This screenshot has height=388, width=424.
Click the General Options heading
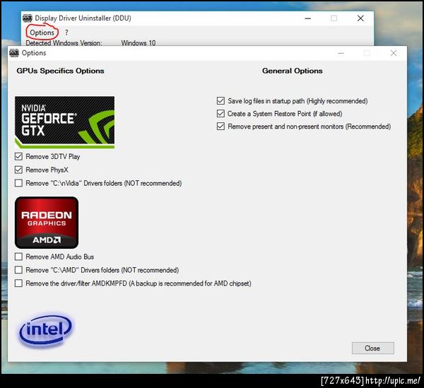pos(293,71)
